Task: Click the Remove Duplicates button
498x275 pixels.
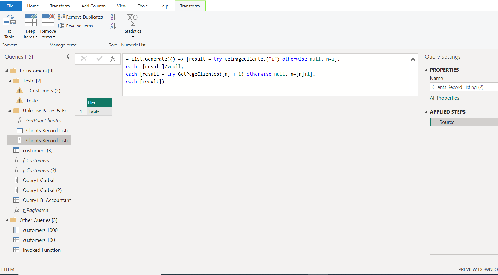Action: click(x=81, y=17)
